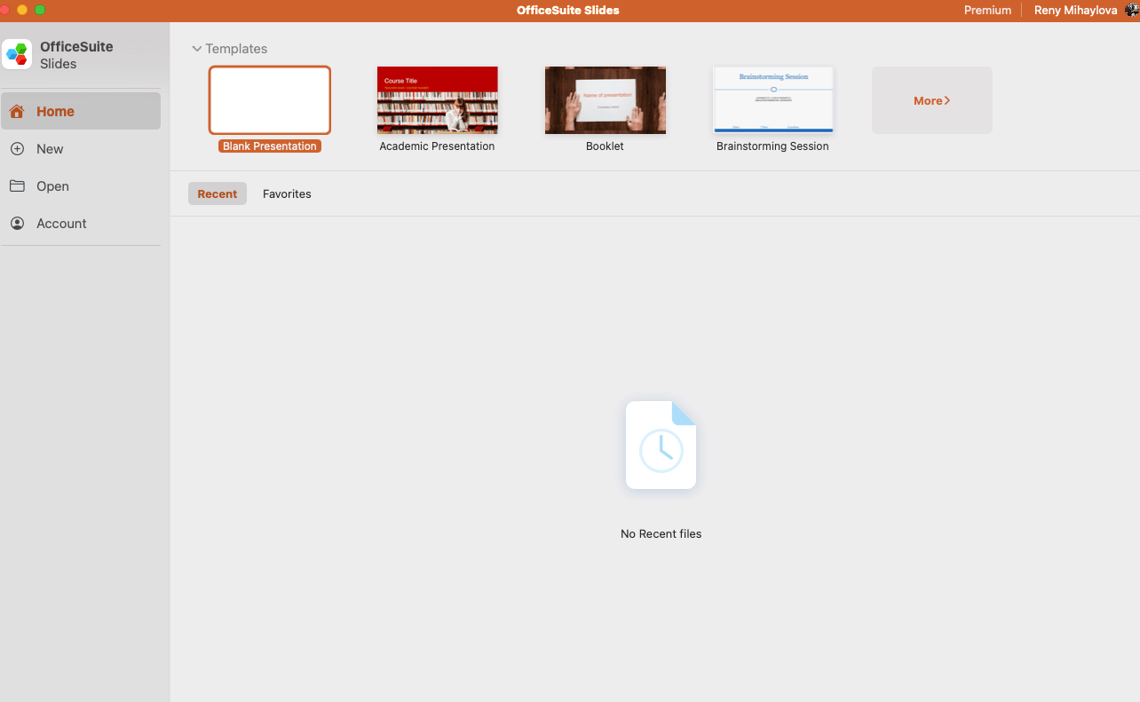Click the green macOS fullscreen button

click(40, 10)
